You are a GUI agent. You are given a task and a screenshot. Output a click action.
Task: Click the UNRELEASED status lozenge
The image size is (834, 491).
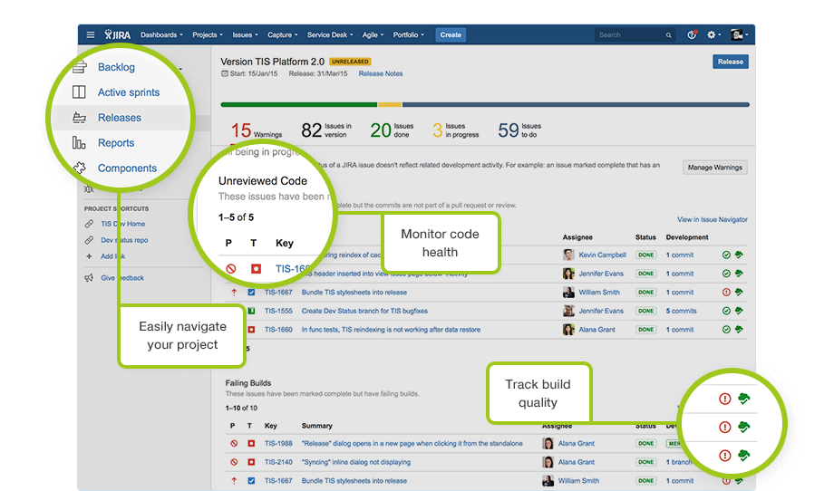pos(350,62)
